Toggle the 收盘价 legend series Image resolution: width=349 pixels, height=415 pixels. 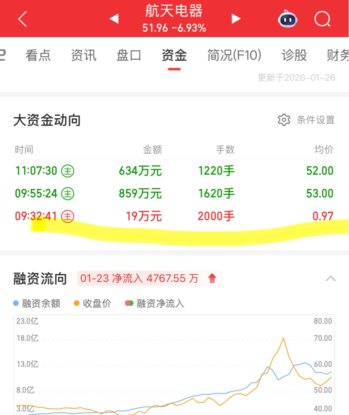93,303
